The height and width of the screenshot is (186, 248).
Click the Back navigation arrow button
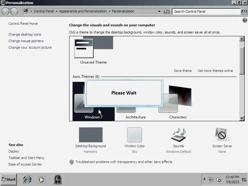click(x=5, y=11)
